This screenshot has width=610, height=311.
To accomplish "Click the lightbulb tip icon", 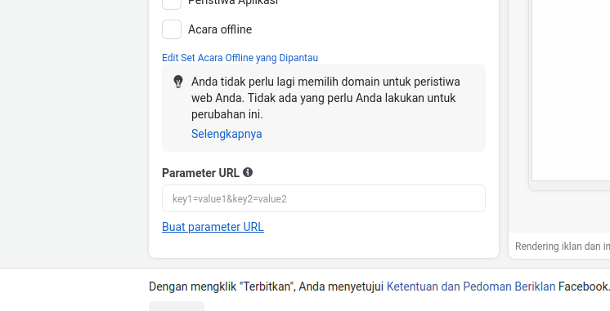I will click(178, 82).
